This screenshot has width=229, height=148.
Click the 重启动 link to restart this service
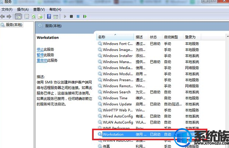point(42,60)
